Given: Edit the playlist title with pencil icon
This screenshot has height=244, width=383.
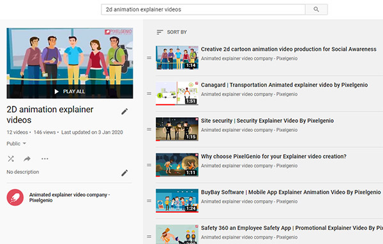Looking at the screenshot, I should click(124, 111).
